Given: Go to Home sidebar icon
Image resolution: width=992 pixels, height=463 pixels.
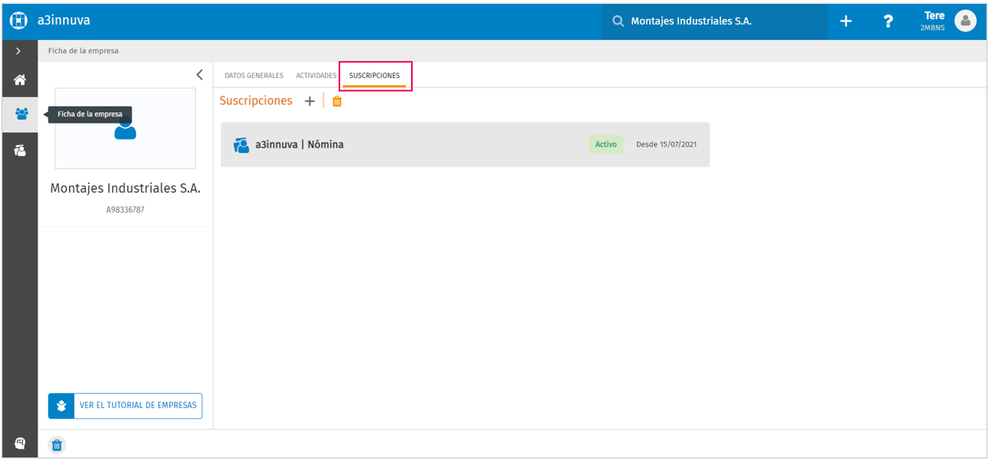Looking at the screenshot, I should 20,80.
